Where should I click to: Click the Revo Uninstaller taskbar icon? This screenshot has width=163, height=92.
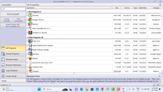(x=124, y=89)
